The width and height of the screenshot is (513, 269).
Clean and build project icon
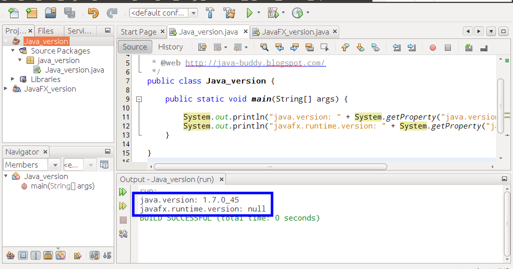229,13
